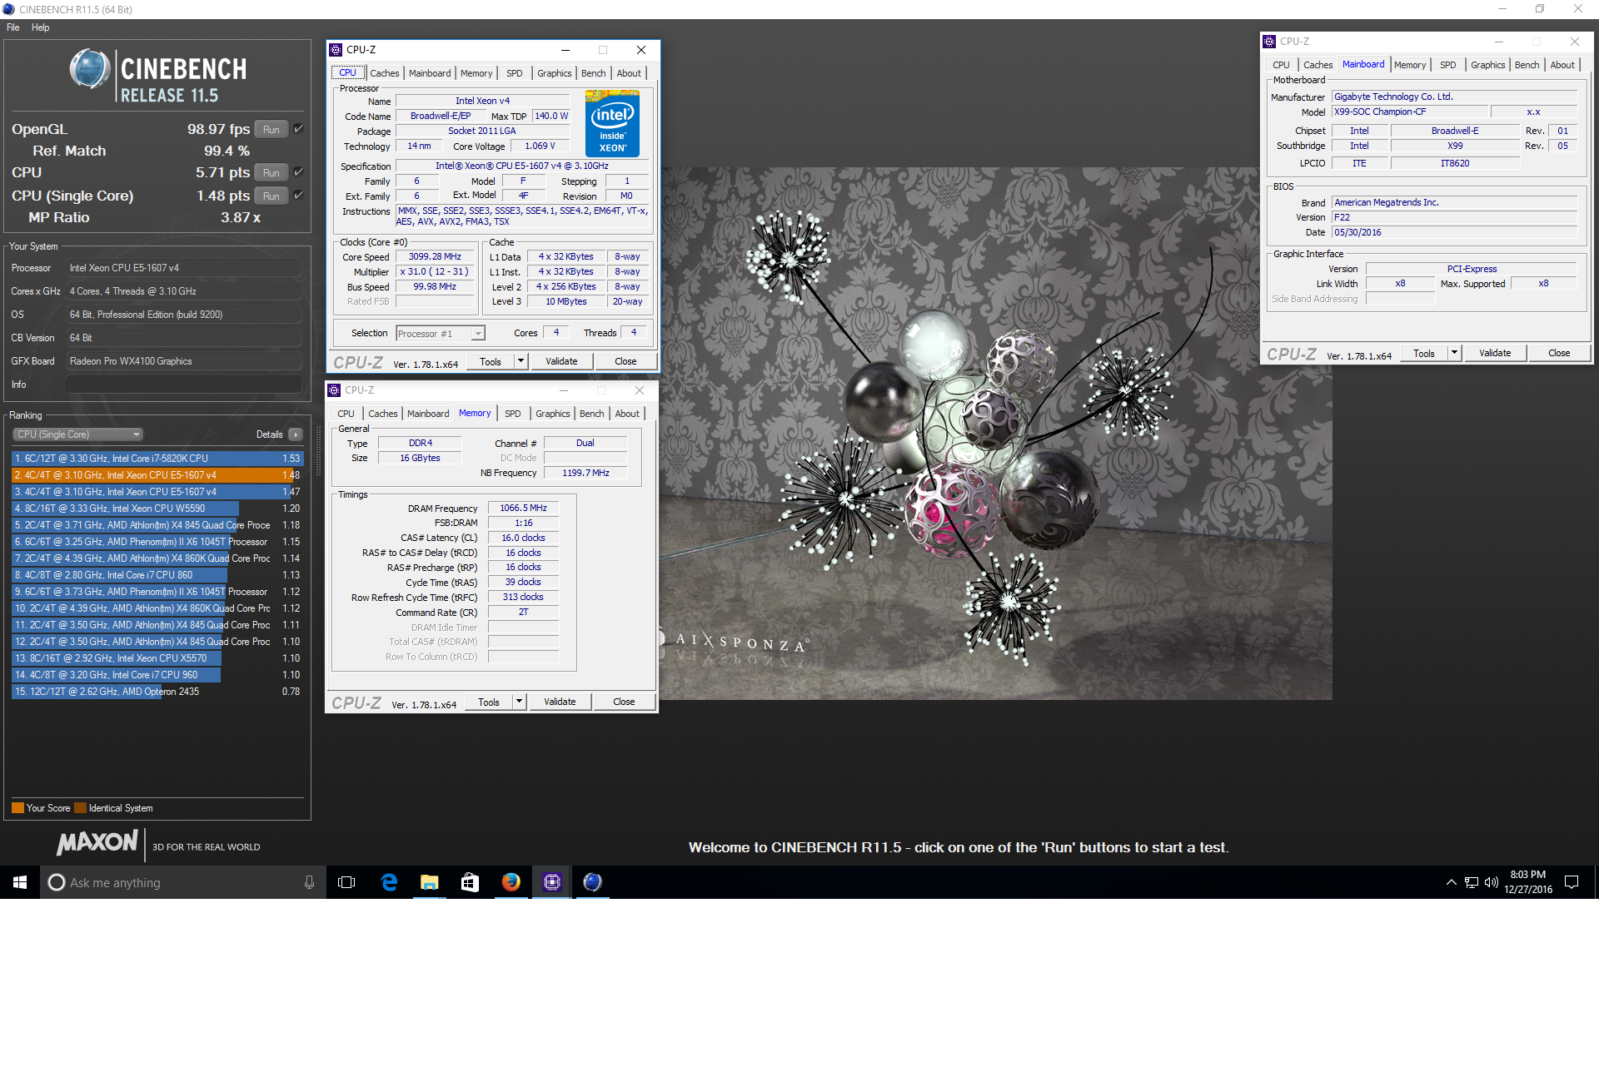Click Close button in CPU-Z Memory window
Screen dimensions: 1599x1067
pyautogui.click(x=624, y=702)
